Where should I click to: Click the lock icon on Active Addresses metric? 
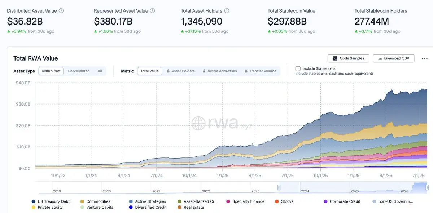204,71
